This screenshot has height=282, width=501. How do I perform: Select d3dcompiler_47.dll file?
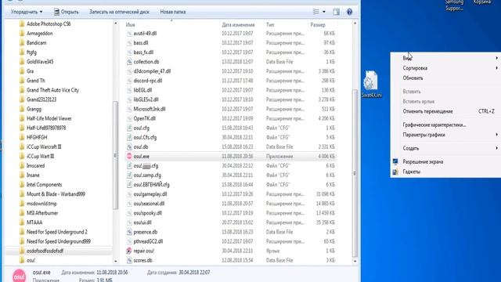(x=152, y=71)
